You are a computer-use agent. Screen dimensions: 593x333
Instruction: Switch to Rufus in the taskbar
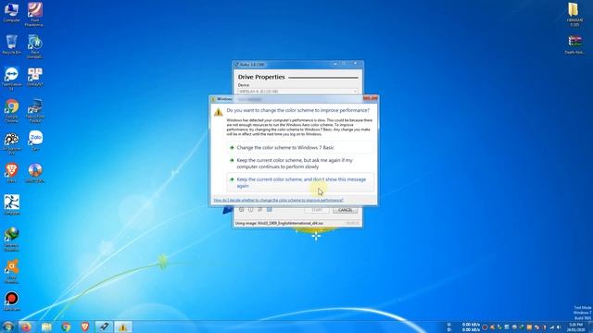tap(104, 327)
